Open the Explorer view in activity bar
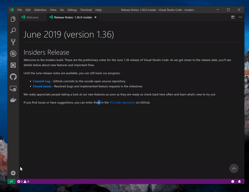Viewport: 249px width, 192px height. (x=13, y=19)
